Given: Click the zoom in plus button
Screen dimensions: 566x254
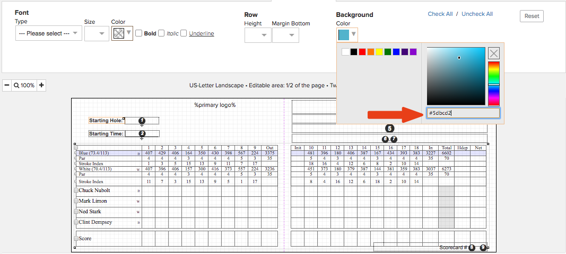Looking at the screenshot, I should (x=41, y=85).
